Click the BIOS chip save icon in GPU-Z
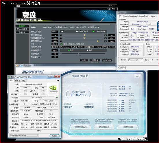 pos(57,98)
